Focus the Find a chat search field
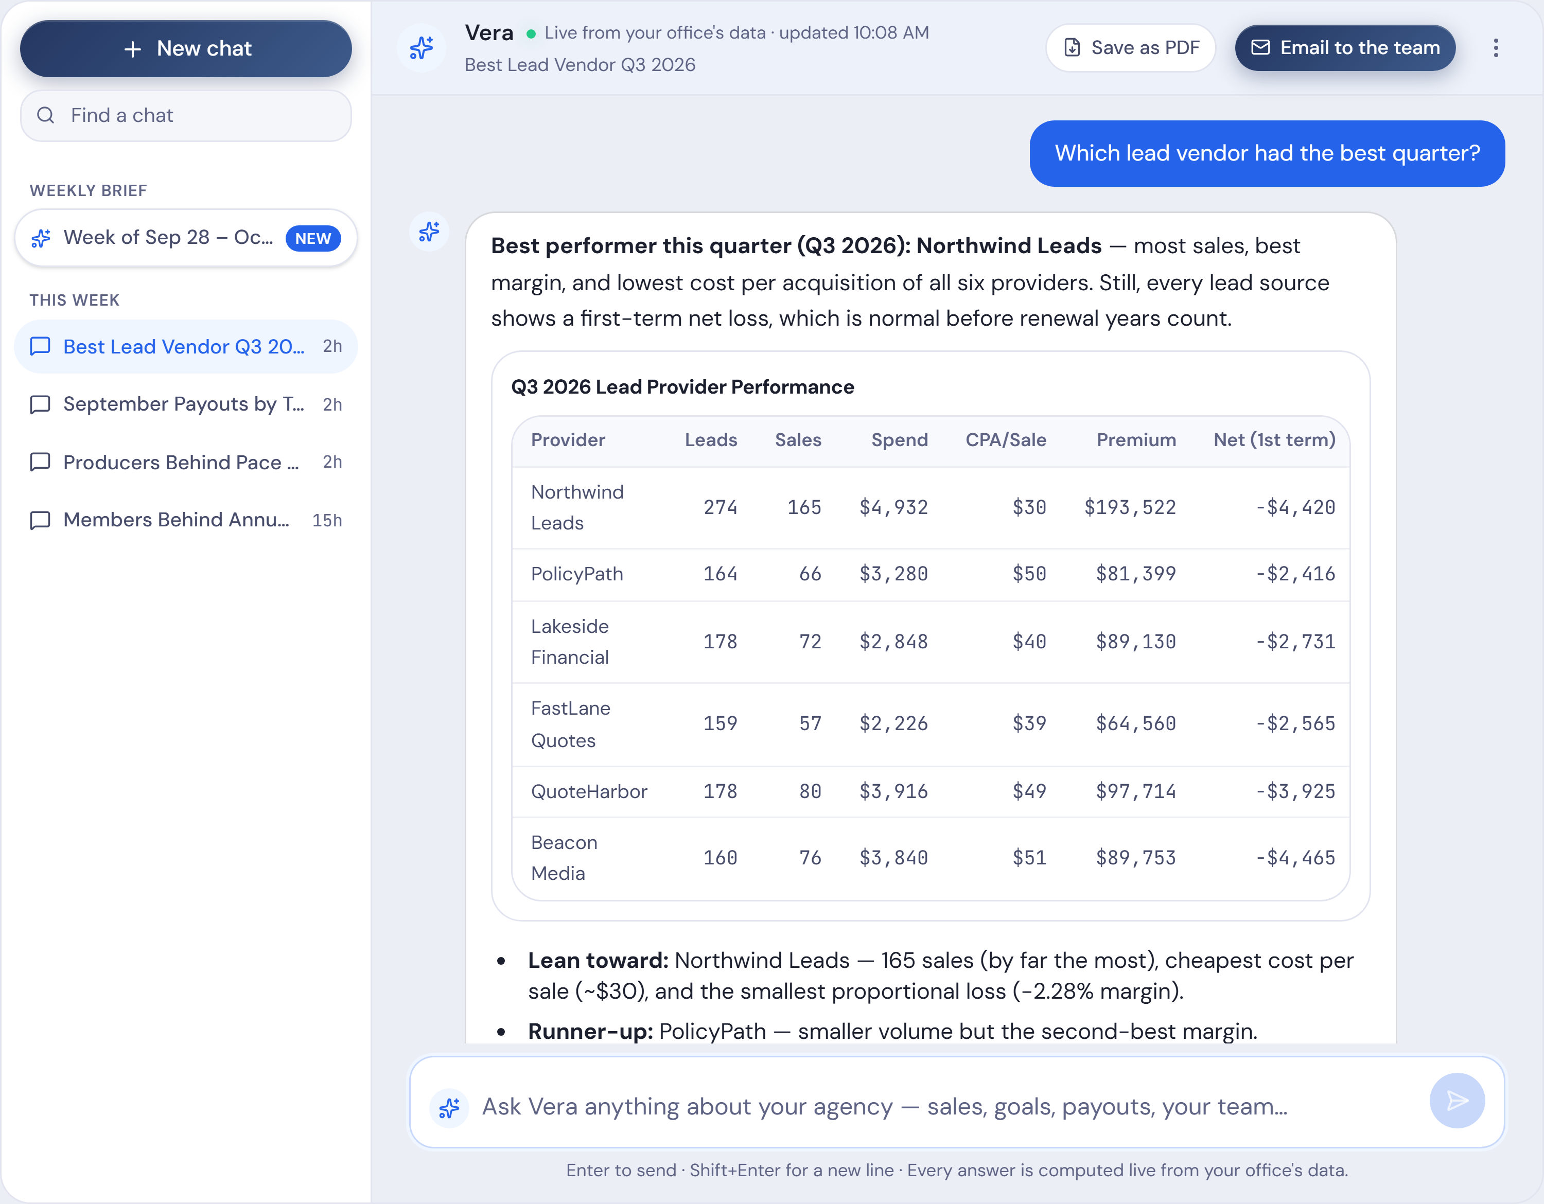Screen dimensions: 1544x1204 pyautogui.click(x=186, y=115)
